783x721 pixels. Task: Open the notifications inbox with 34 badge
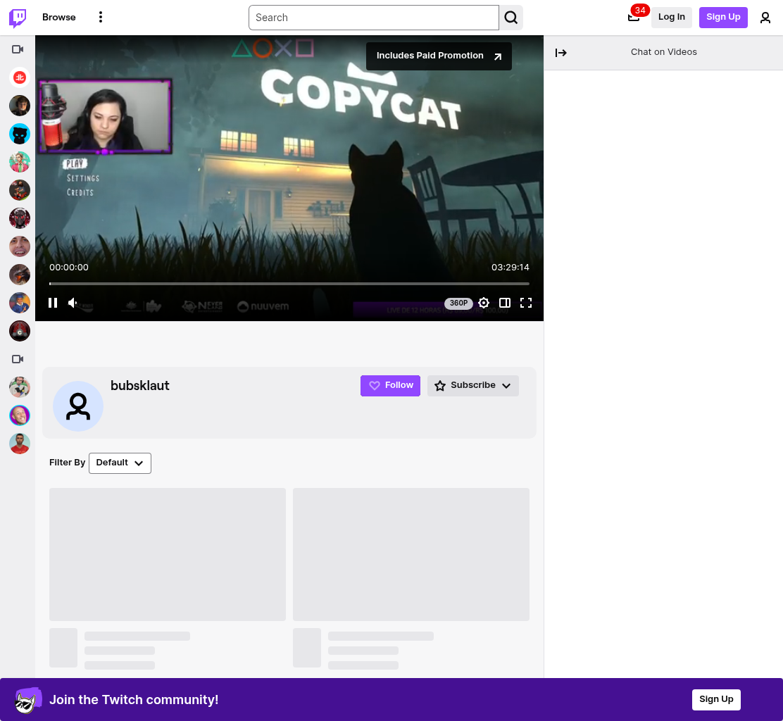[x=634, y=18]
